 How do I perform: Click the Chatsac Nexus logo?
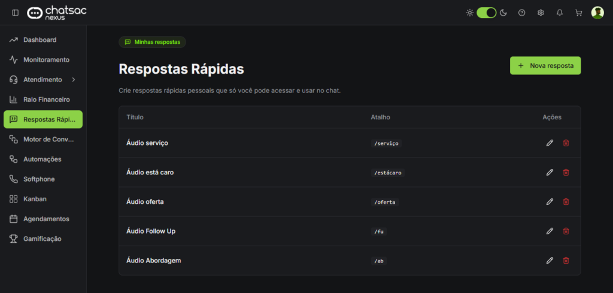pyautogui.click(x=57, y=13)
